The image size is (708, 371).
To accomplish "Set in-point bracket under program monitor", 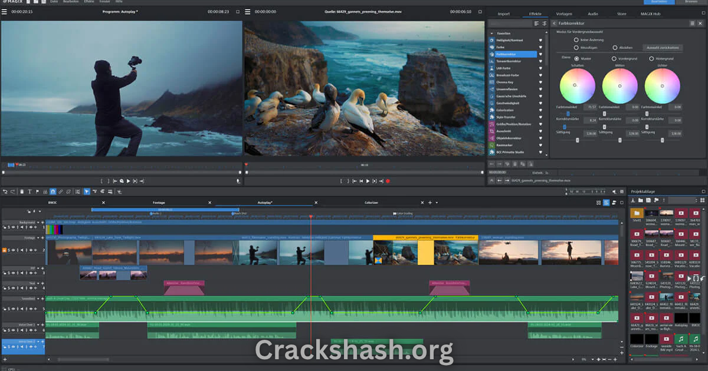I will (101, 181).
